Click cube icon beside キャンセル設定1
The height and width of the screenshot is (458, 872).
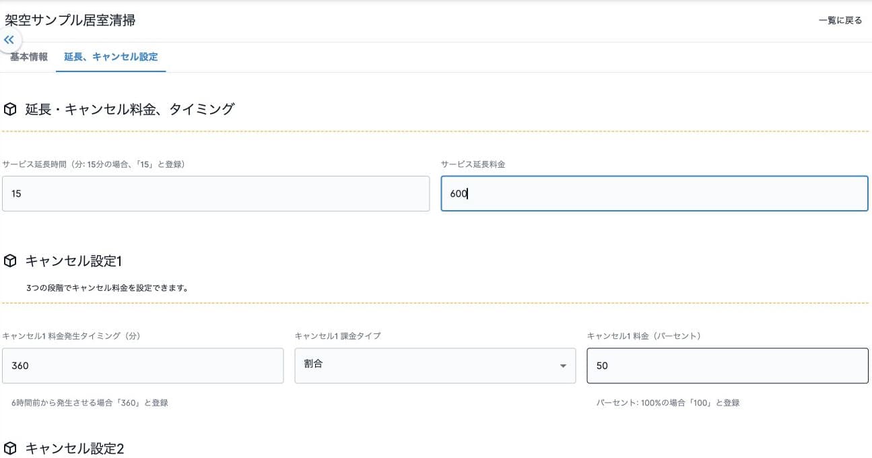[10, 261]
